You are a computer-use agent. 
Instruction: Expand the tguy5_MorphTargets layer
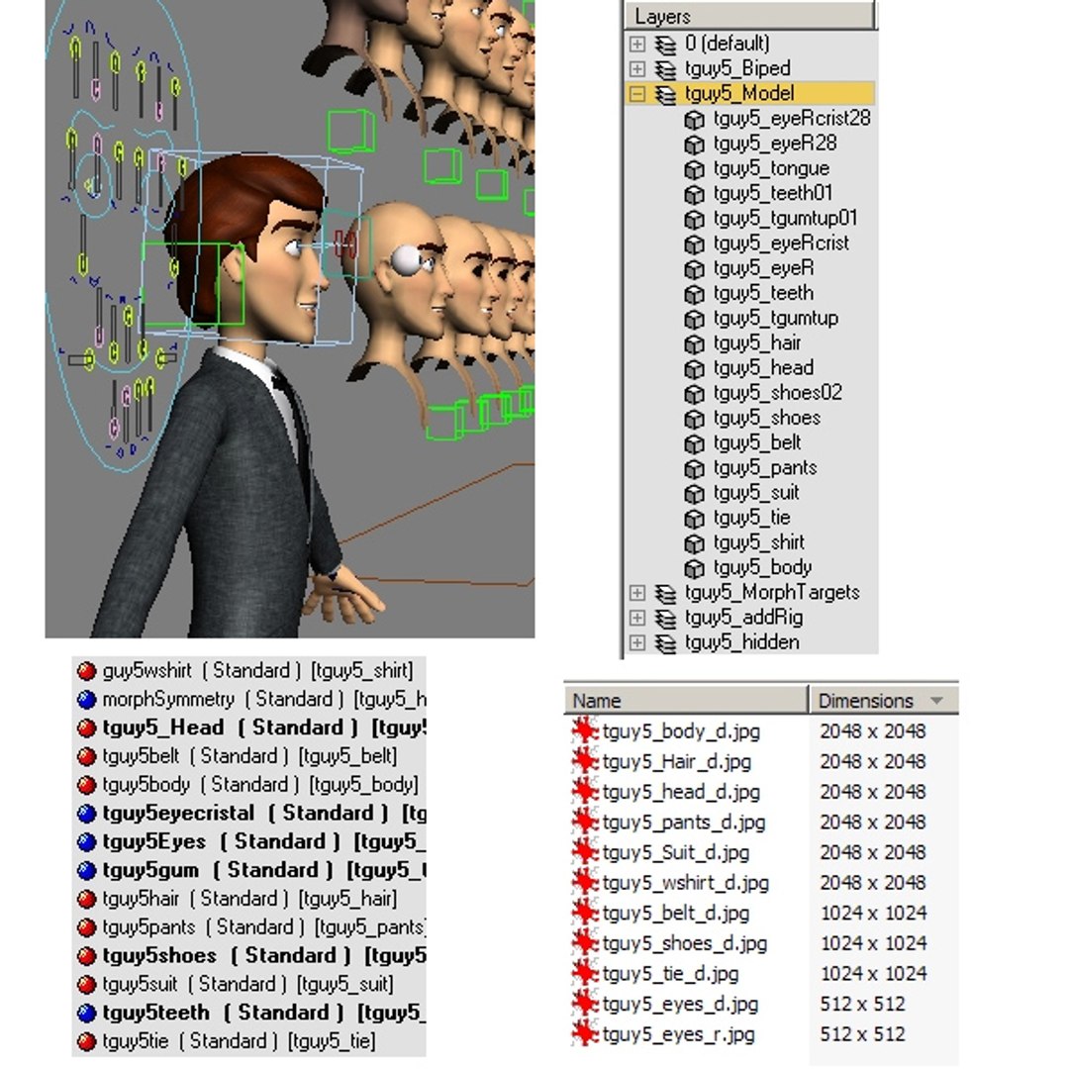pyautogui.click(x=636, y=593)
